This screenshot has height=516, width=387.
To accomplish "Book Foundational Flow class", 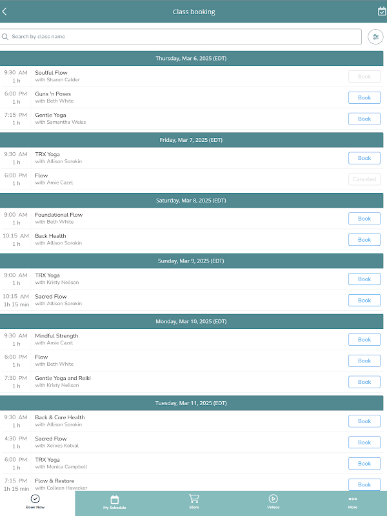I will click(364, 219).
